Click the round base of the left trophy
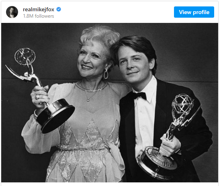 click(x=56, y=117)
